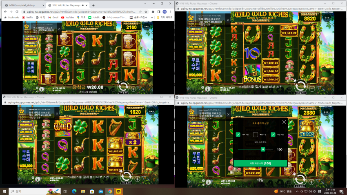Buy free spins for ₩20,000 in bottom-right game
The height and width of the screenshot is (195, 347).
[x=196, y=161]
